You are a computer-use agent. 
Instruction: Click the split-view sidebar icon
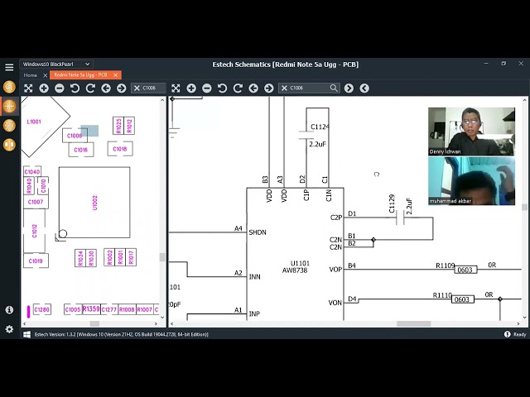tap(9, 146)
